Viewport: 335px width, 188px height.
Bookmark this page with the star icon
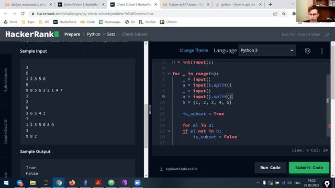click(x=284, y=14)
